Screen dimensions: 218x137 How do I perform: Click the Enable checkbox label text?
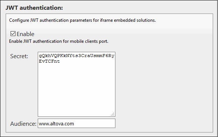[25, 34]
